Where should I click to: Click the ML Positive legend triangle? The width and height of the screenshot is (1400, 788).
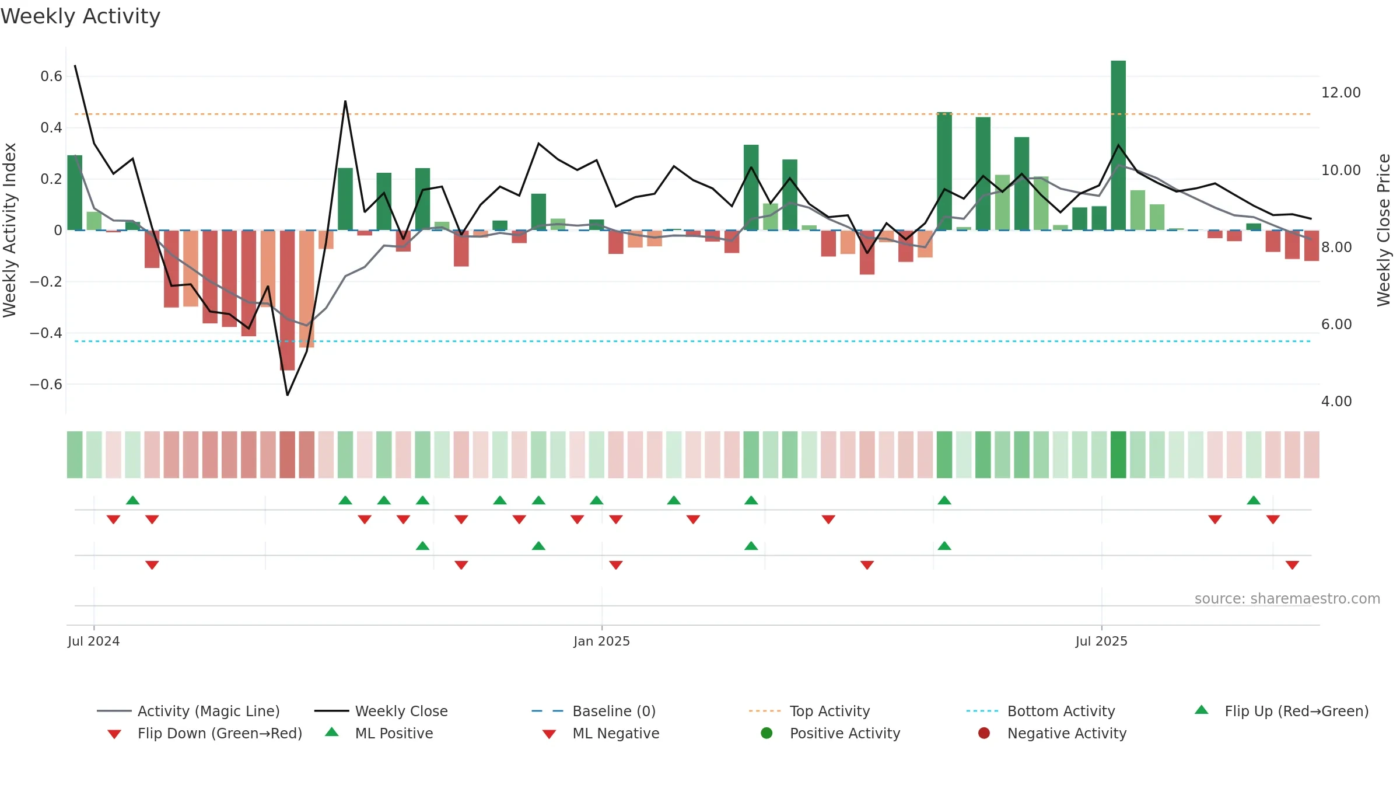[332, 732]
